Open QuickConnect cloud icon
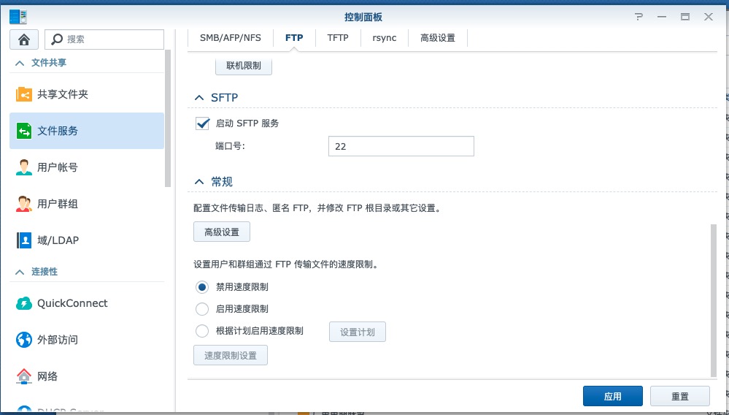Image resolution: width=729 pixels, height=415 pixels. click(24, 303)
